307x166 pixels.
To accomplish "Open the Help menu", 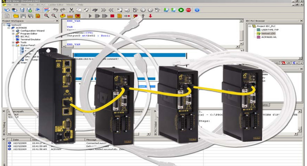I will 81,4.
